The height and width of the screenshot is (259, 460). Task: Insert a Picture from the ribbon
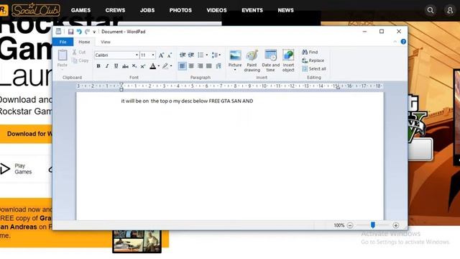(x=235, y=55)
